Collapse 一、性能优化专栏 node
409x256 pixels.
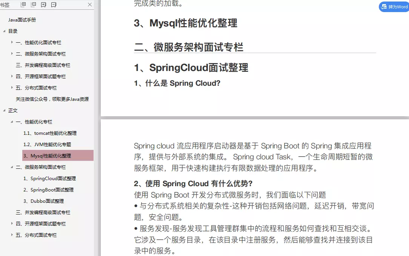pyautogui.click(x=12, y=122)
